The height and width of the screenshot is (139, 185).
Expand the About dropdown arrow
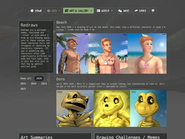pyautogui.click(x=112, y=11)
